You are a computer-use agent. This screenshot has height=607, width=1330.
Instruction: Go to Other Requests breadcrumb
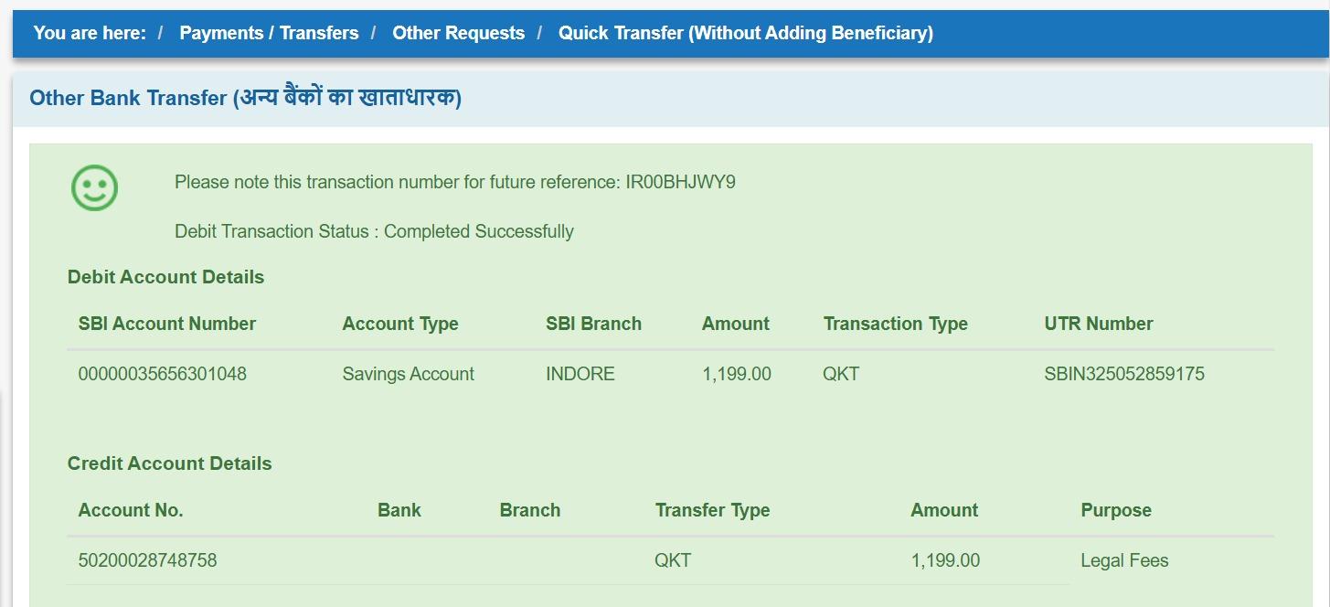[459, 33]
